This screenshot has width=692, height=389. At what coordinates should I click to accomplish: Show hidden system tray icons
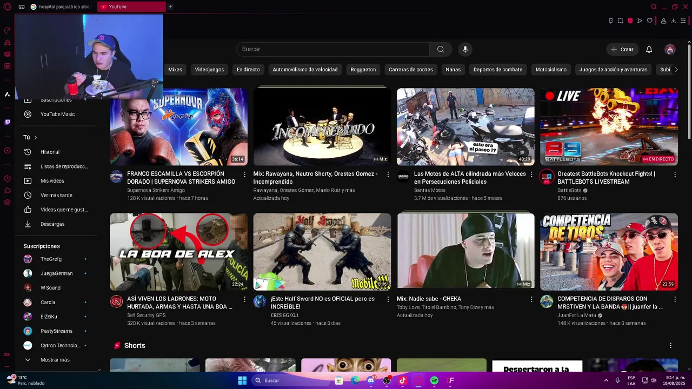pos(605,380)
